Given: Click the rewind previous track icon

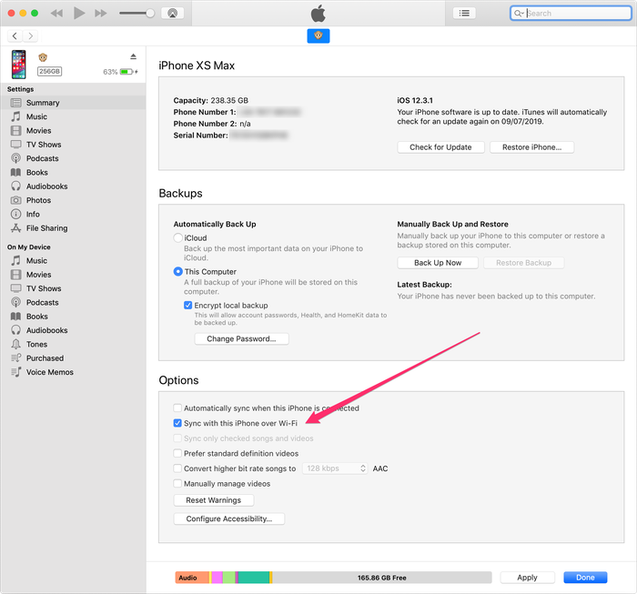Looking at the screenshot, I should point(56,14).
